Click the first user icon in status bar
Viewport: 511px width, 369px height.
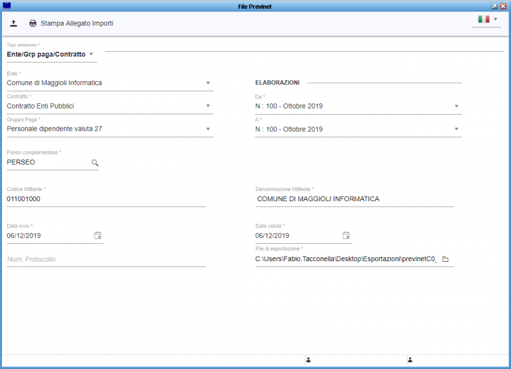309,360
